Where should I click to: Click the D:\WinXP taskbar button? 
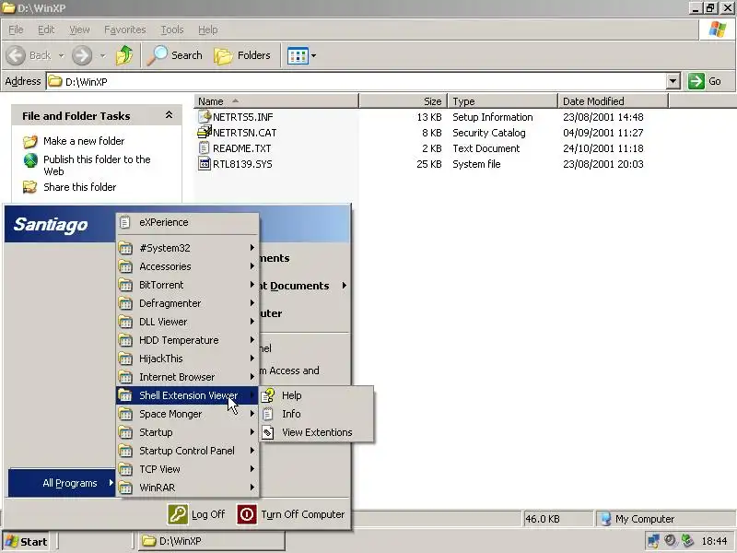[x=212, y=541]
